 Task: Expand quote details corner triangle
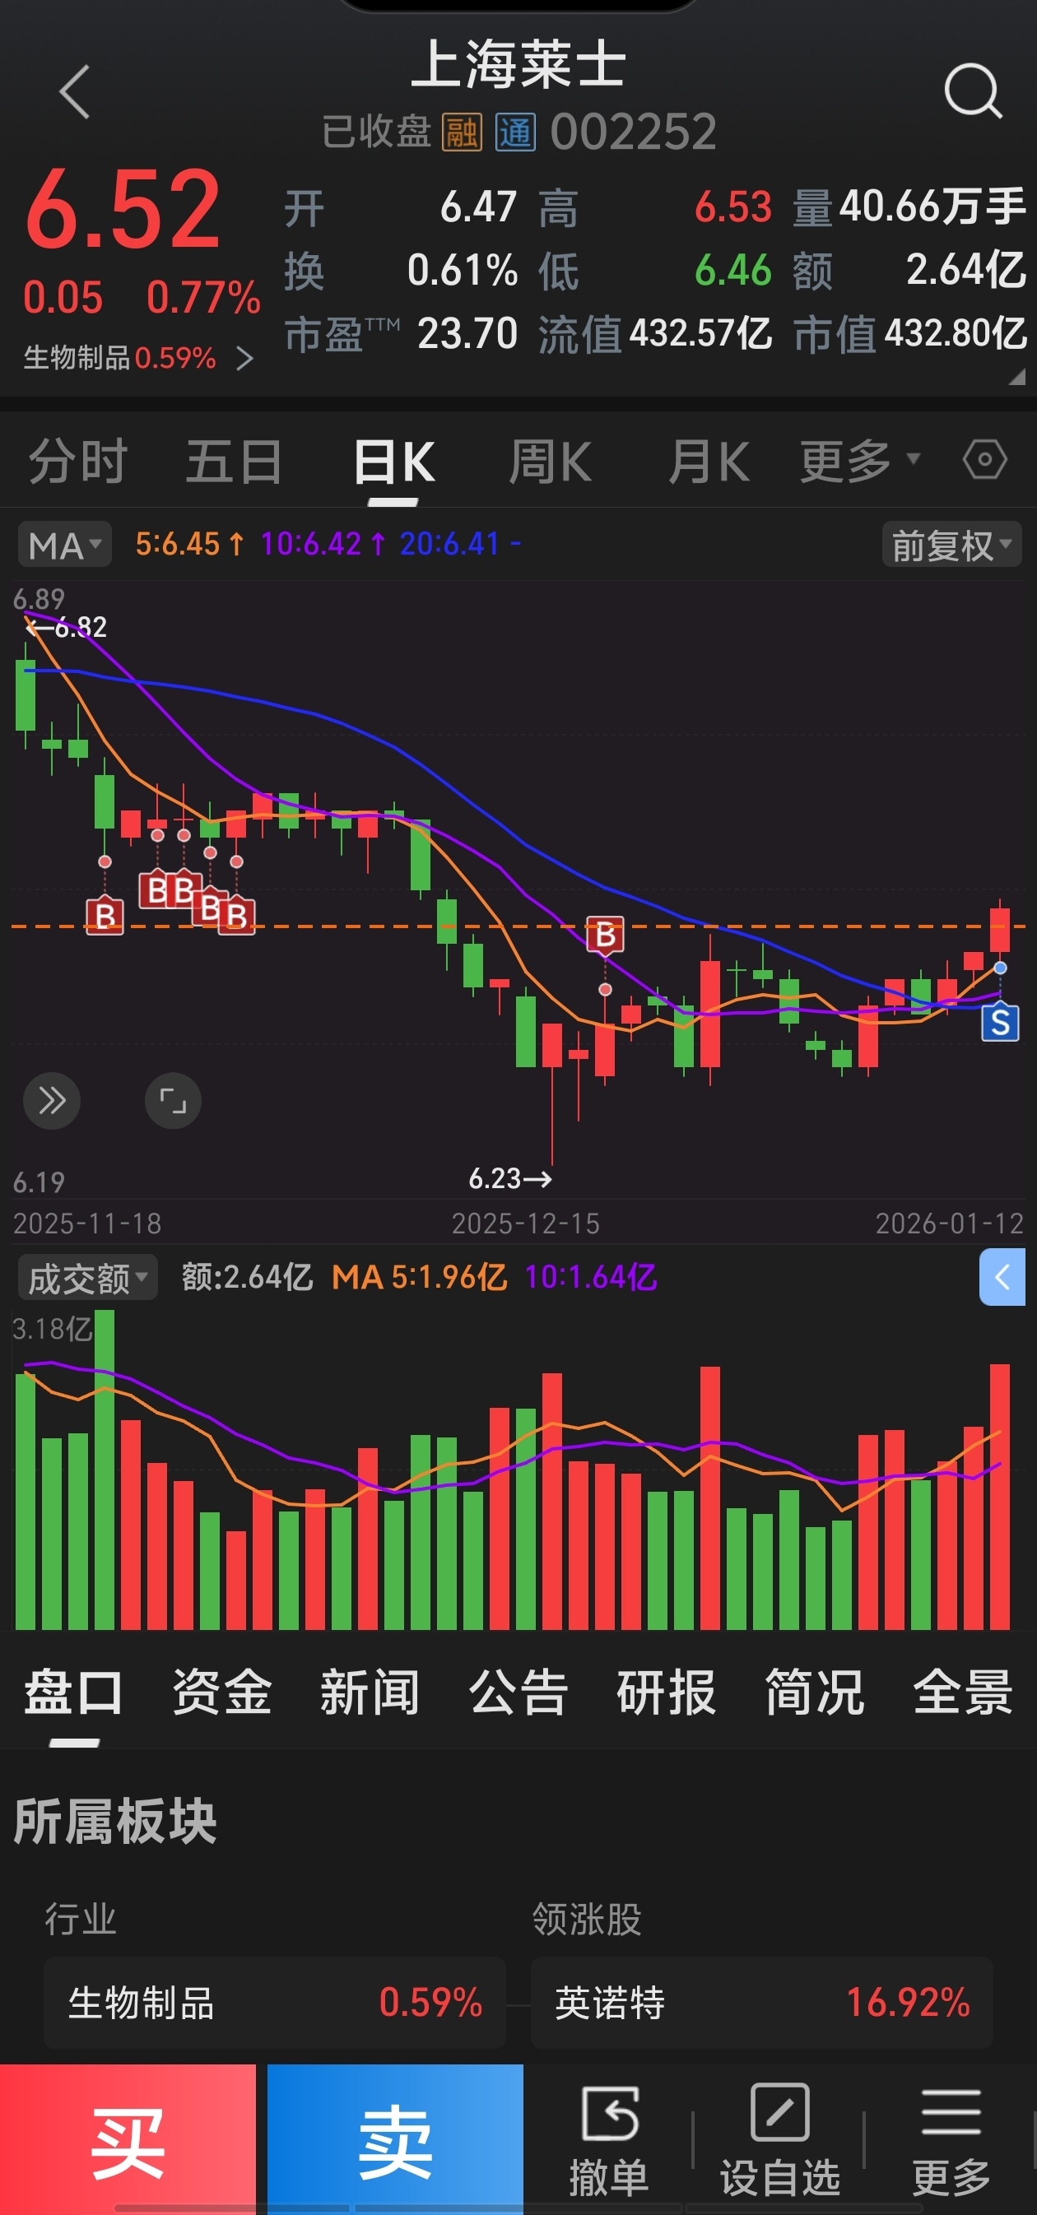1017,377
